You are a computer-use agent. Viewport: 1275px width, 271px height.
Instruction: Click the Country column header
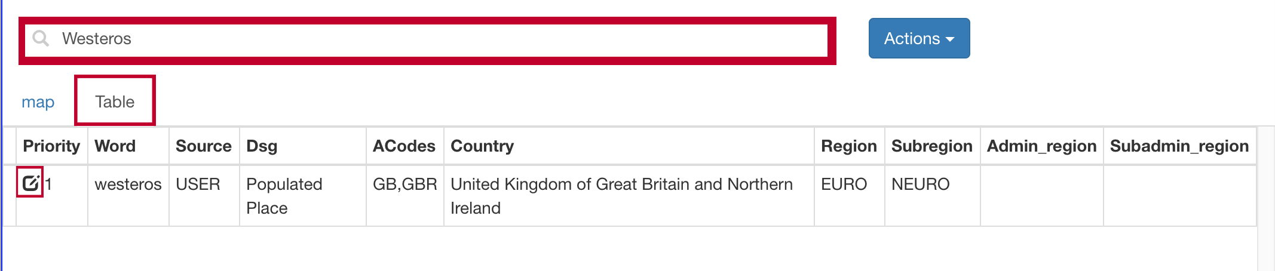482,146
